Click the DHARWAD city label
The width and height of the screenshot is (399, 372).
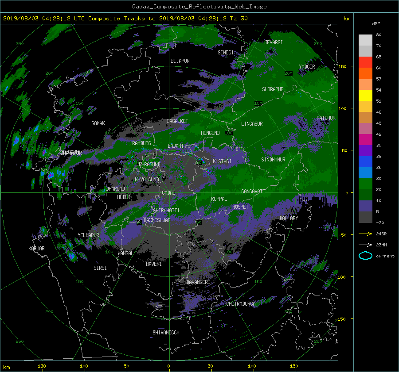point(115,189)
